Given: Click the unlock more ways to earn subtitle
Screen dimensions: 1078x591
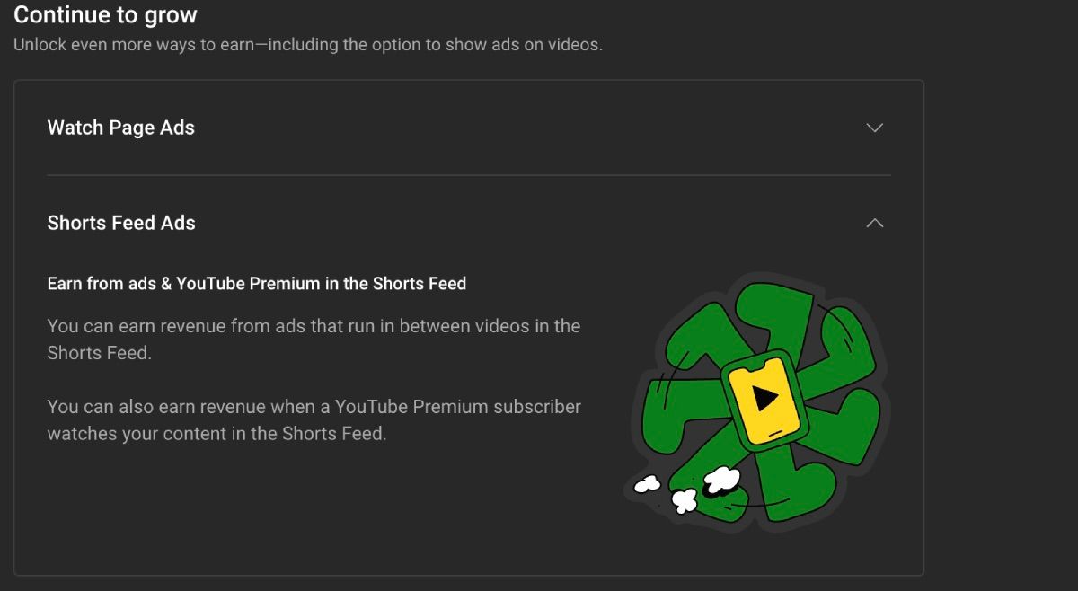Looking at the screenshot, I should (x=309, y=44).
